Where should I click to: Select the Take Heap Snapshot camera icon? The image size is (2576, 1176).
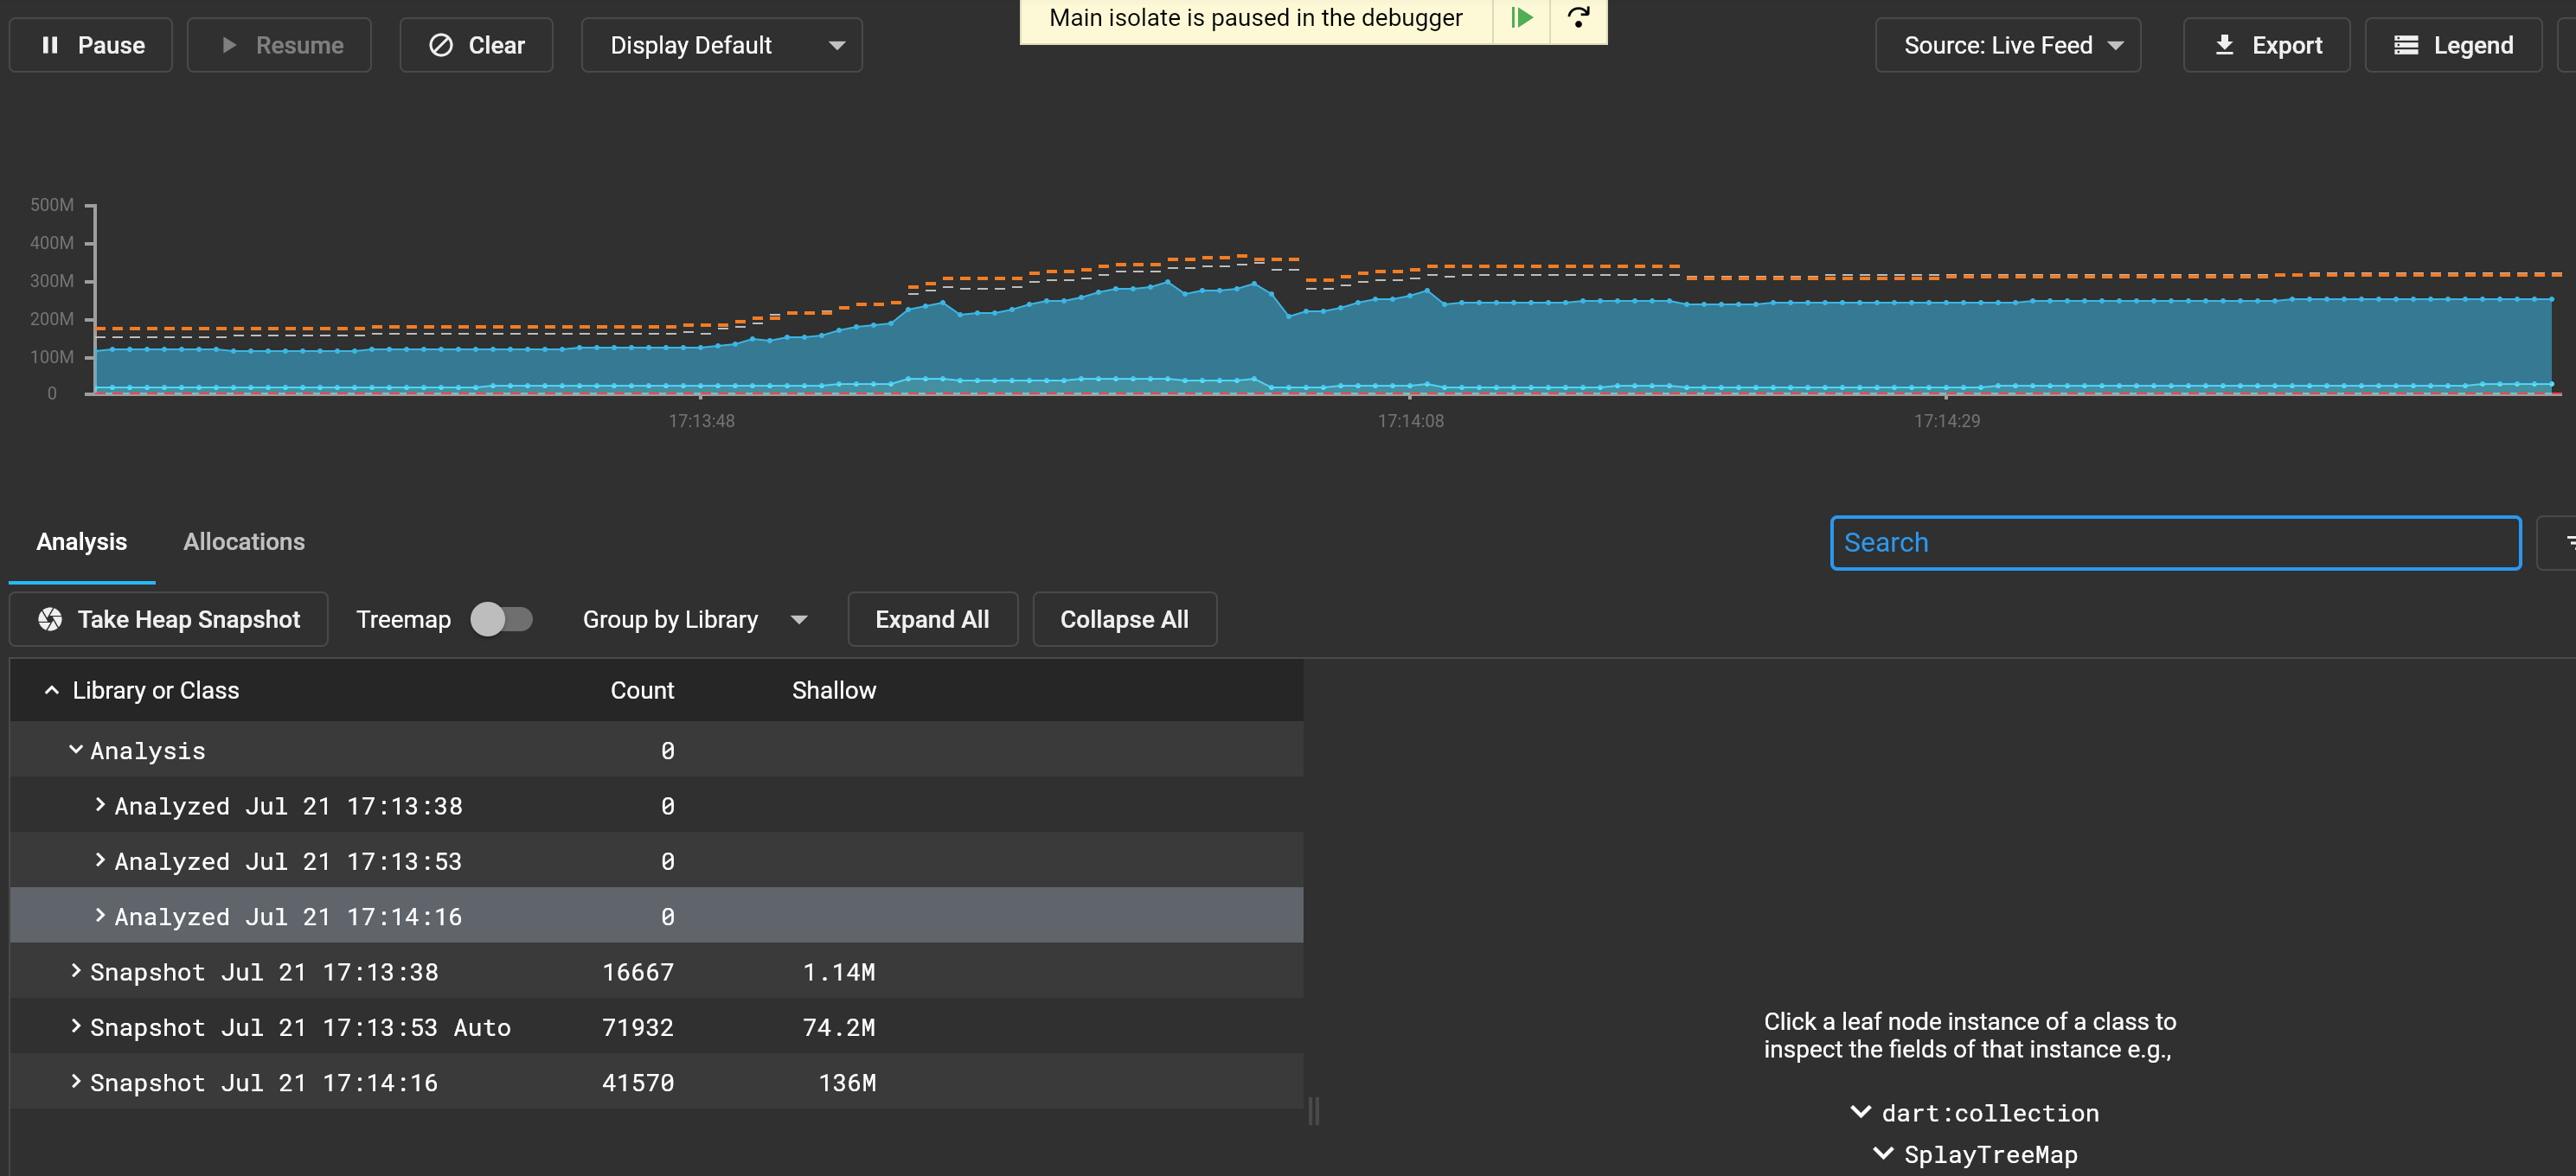pos(49,619)
